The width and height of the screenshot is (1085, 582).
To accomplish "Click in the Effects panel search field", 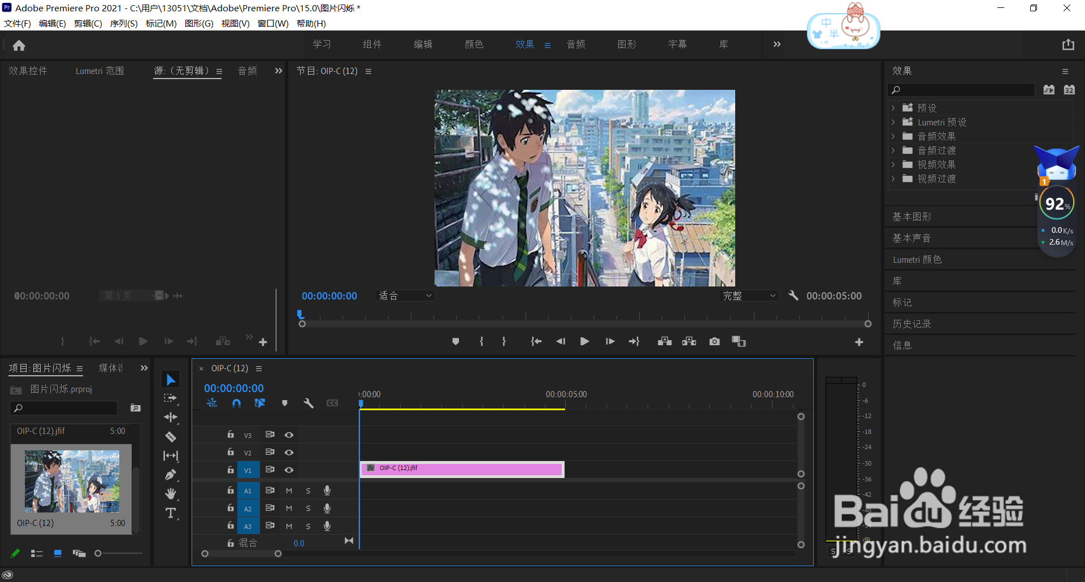I will click(962, 90).
